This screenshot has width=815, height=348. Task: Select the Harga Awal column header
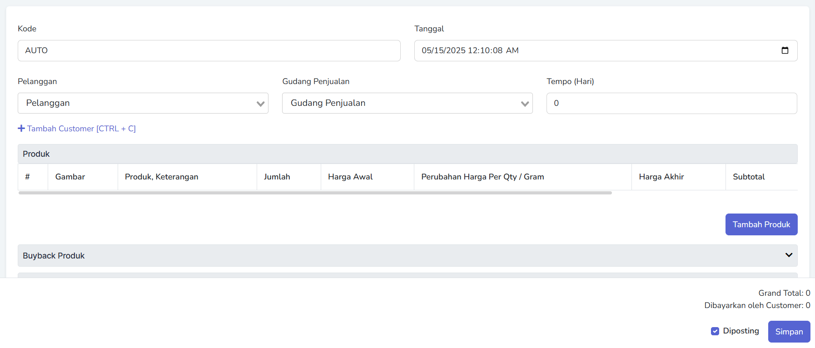click(350, 177)
